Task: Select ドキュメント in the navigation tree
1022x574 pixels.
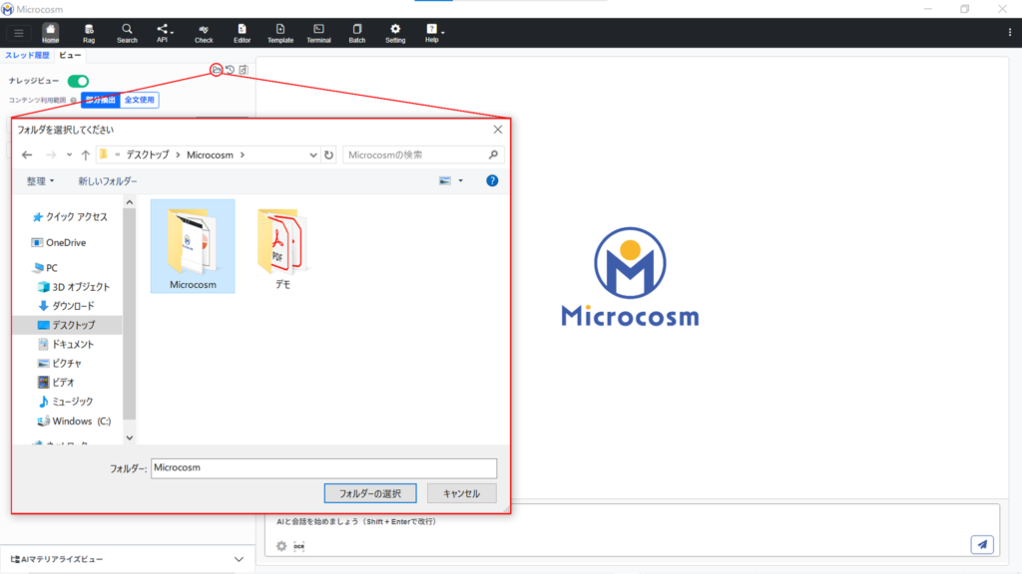Action: point(67,344)
